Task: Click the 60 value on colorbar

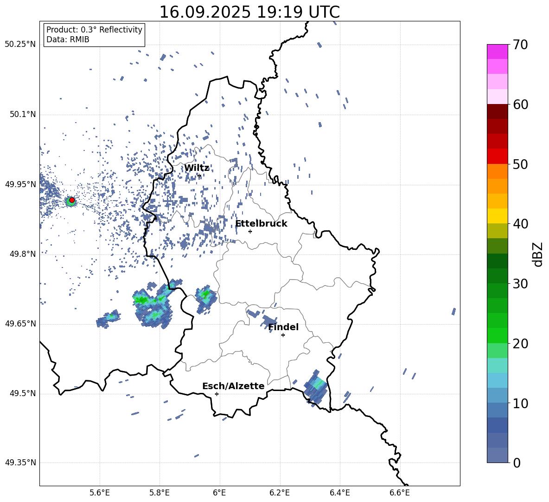Action: [520, 104]
